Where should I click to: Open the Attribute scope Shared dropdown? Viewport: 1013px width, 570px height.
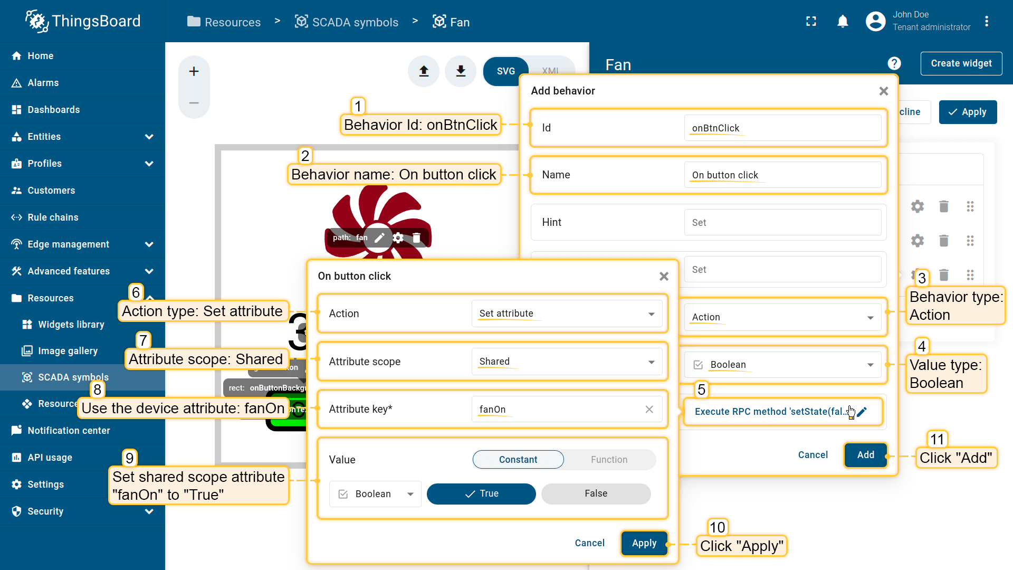coord(567,362)
